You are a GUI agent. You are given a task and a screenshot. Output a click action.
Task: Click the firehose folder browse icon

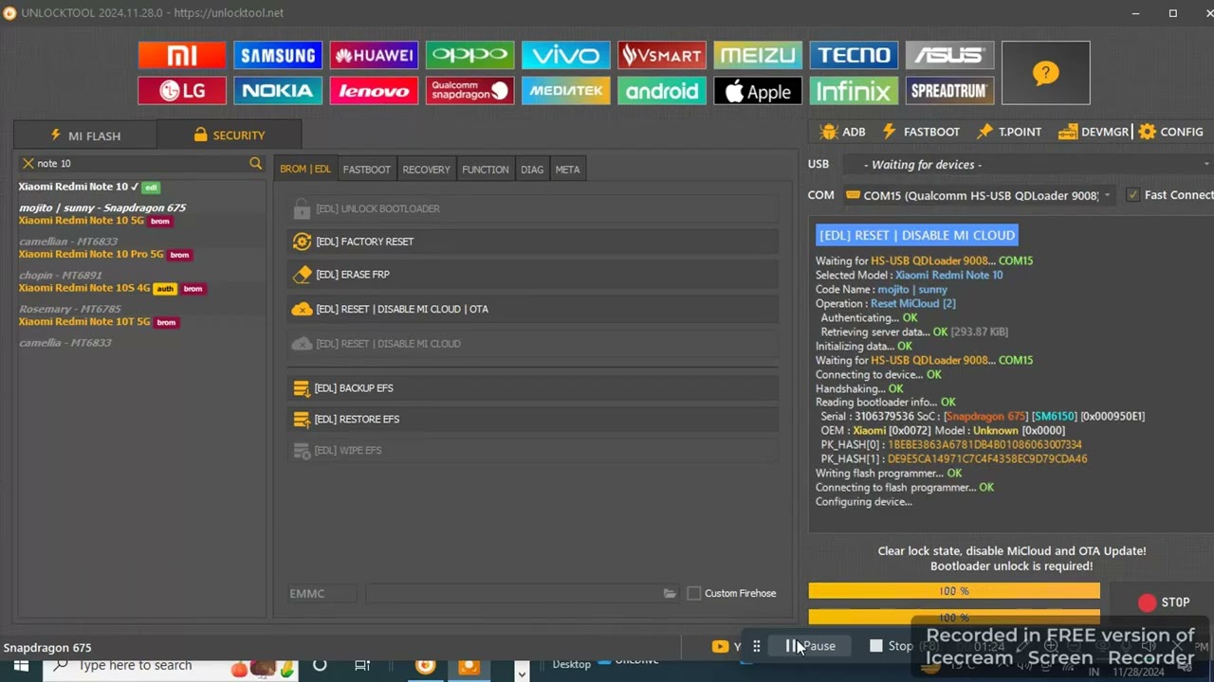[x=670, y=594]
